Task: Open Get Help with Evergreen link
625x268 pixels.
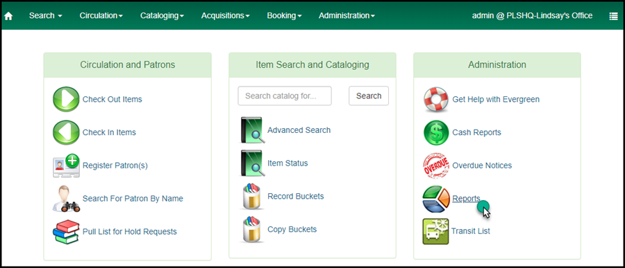Action: tap(496, 100)
